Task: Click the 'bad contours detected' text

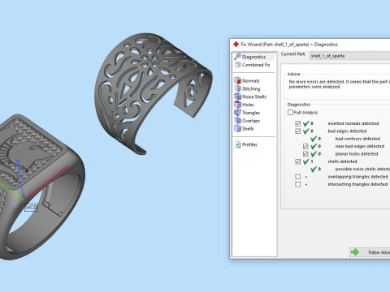Action: click(357, 139)
